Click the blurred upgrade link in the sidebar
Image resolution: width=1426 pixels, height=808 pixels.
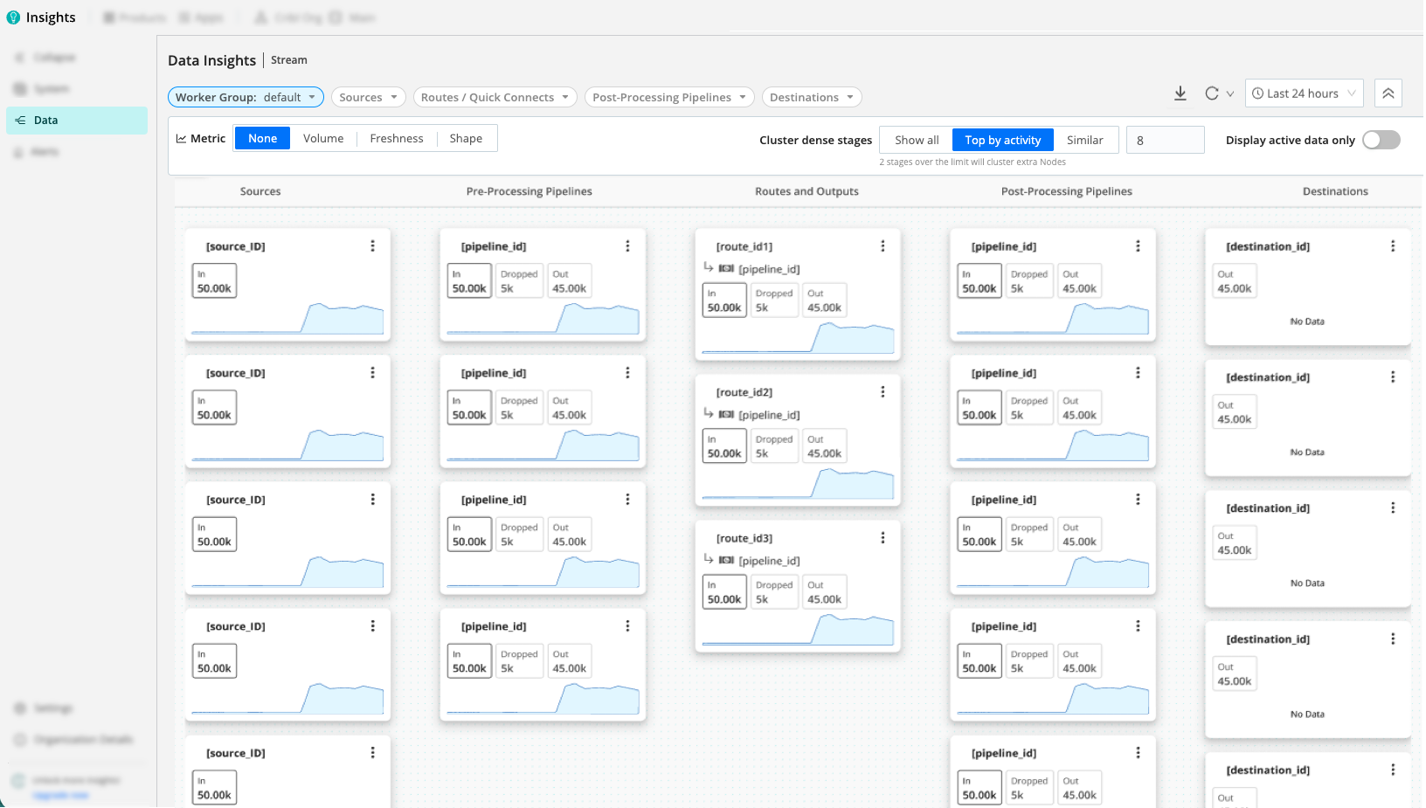click(x=61, y=795)
